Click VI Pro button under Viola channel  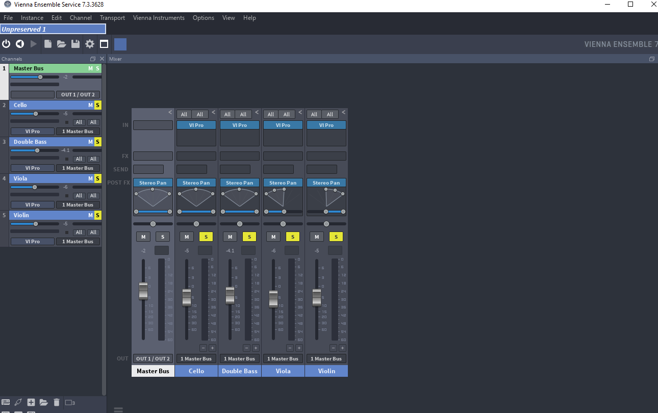(x=33, y=204)
